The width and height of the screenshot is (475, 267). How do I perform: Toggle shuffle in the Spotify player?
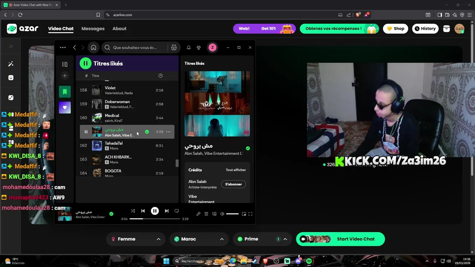pos(133,211)
